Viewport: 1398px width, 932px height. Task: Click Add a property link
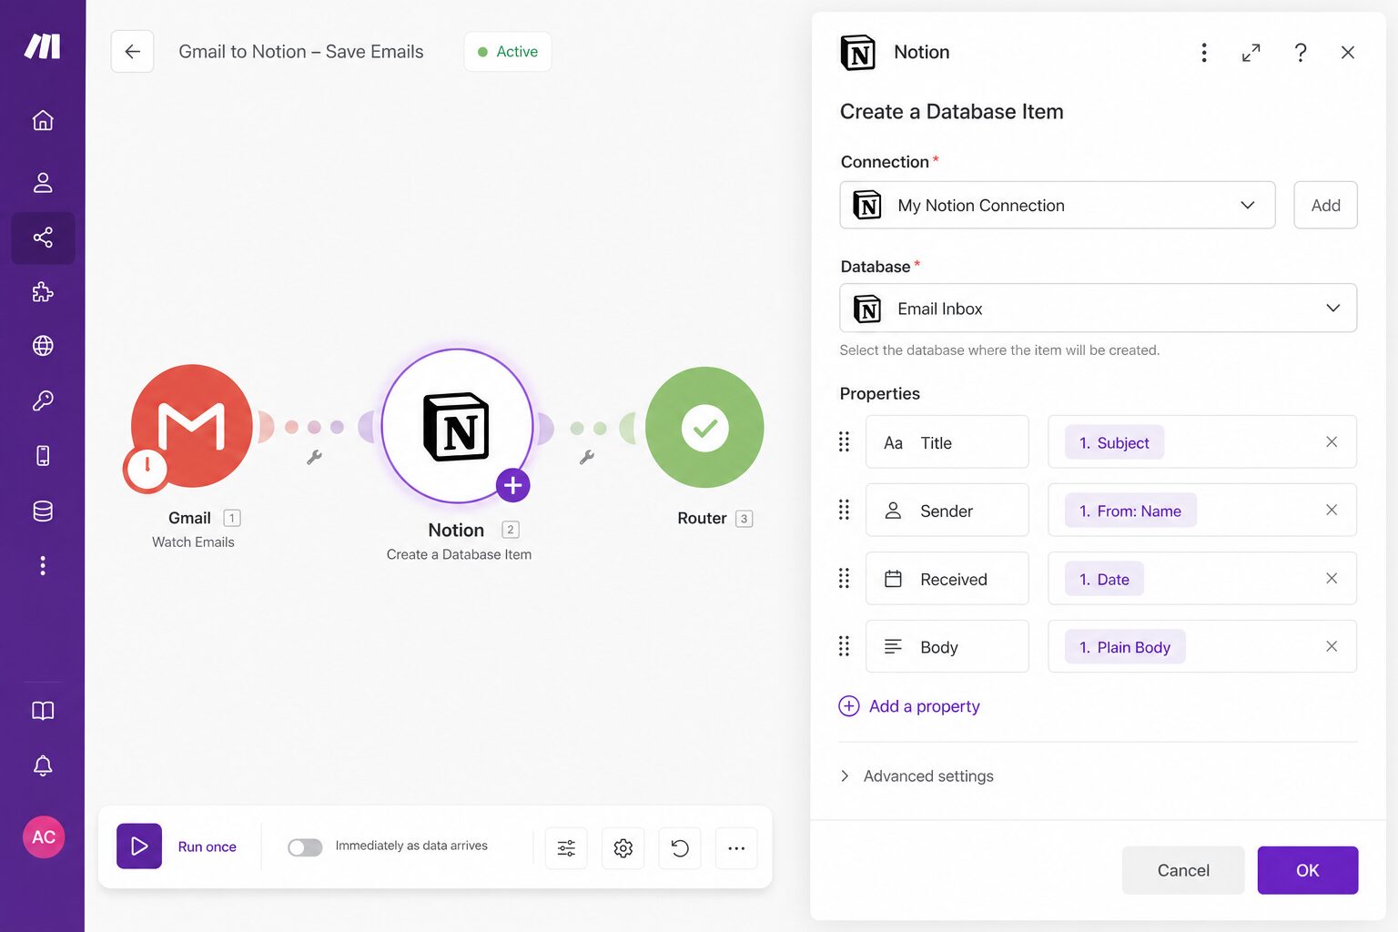point(909,706)
